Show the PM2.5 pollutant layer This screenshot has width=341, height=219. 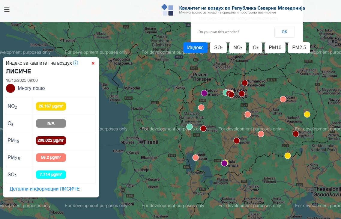coord(299,48)
